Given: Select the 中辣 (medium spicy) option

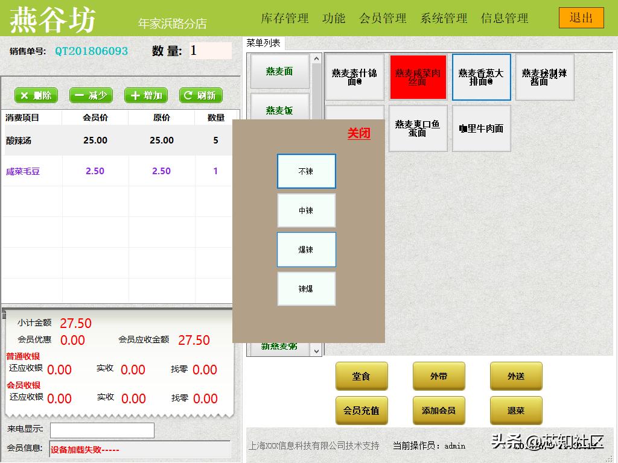Looking at the screenshot, I should (x=307, y=210).
